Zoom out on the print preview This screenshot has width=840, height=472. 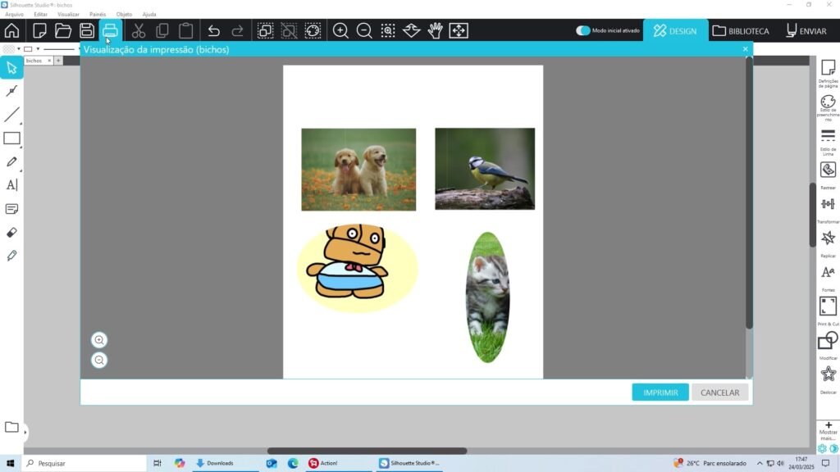point(99,361)
